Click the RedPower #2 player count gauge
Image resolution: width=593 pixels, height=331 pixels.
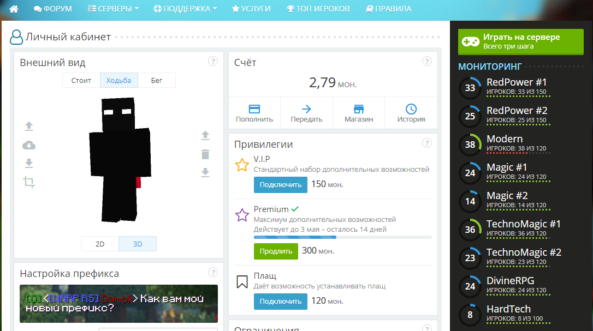point(470,116)
